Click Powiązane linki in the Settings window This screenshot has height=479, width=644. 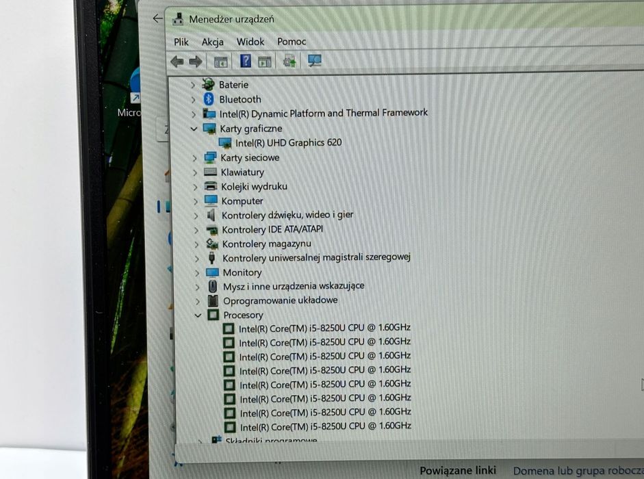click(x=458, y=470)
